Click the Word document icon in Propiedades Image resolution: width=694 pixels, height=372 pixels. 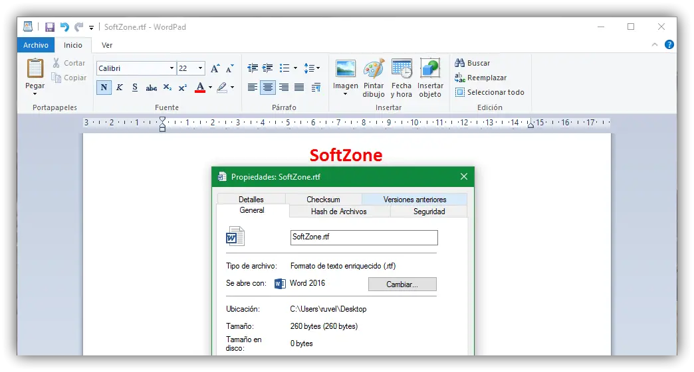[235, 236]
